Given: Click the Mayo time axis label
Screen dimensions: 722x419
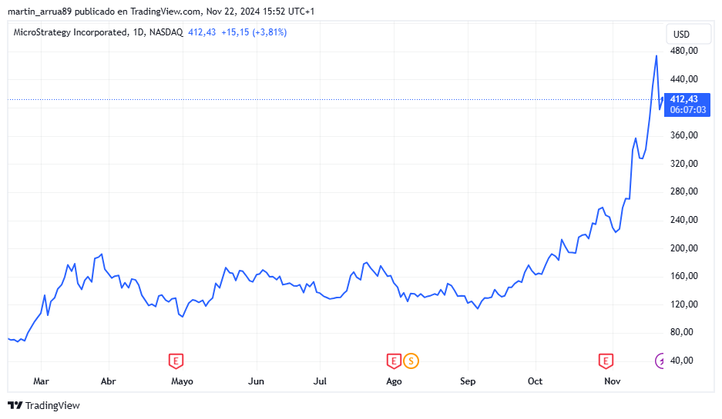Looking at the screenshot, I should [183, 381].
